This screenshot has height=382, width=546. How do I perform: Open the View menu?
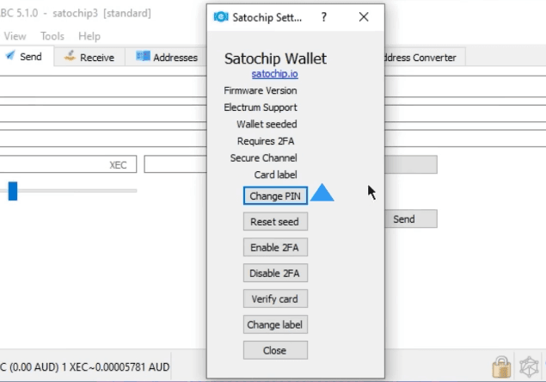(15, 36)
